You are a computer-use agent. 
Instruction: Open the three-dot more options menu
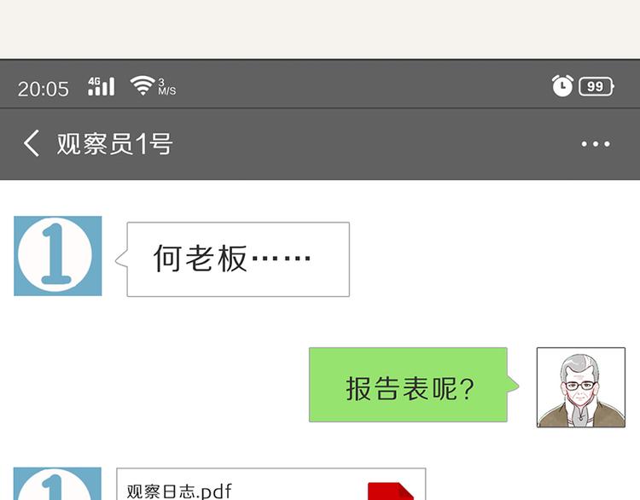coord(596,143)
